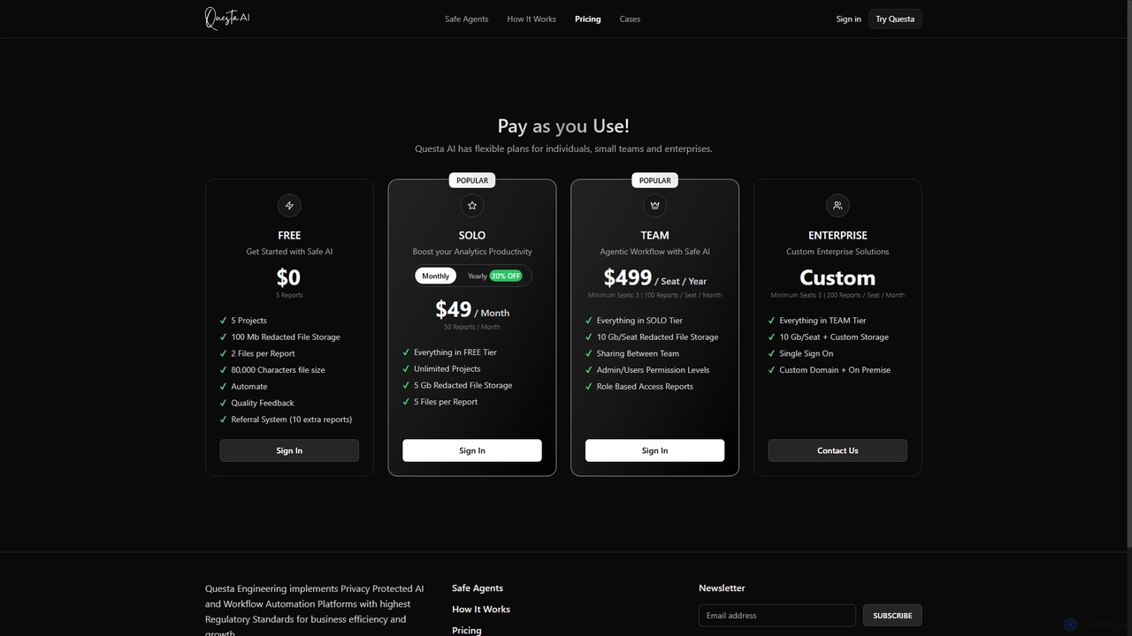Click checkmark beside Single Sign On
The width and height of the screenshot is (1132, 636).
tap(772, 353)
